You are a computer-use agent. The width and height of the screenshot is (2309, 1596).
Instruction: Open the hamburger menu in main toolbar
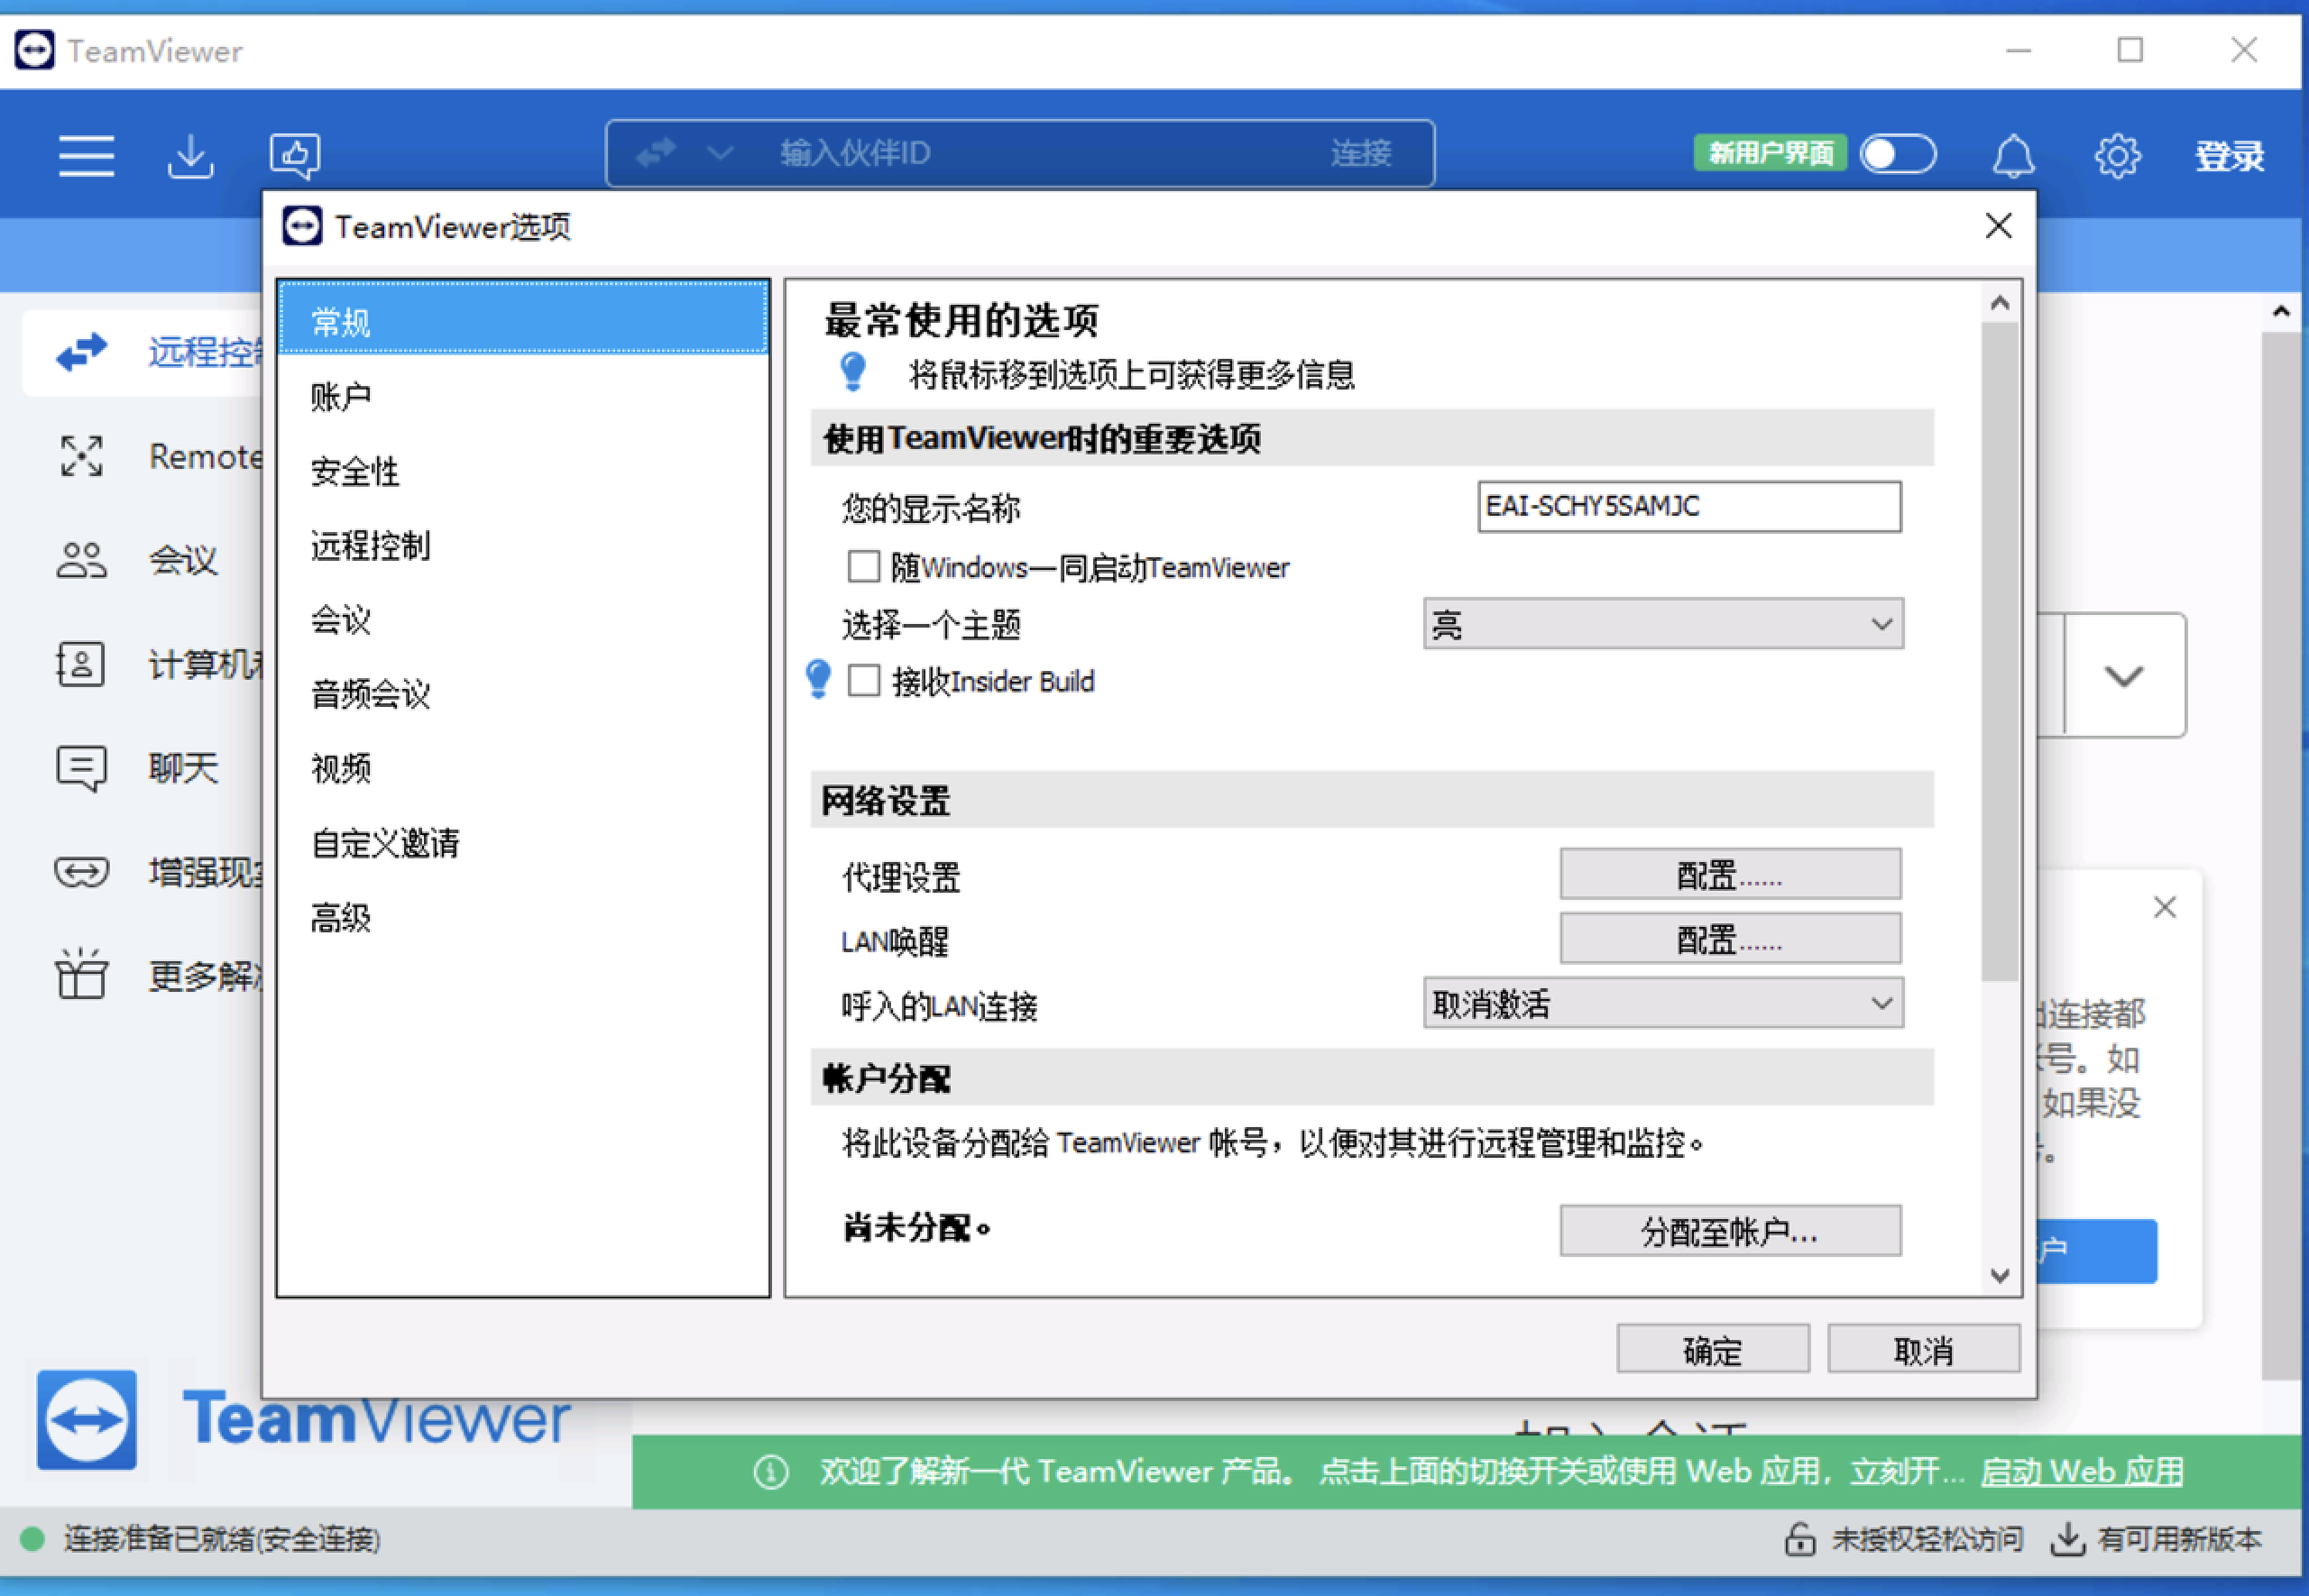(x=86, y=156)
